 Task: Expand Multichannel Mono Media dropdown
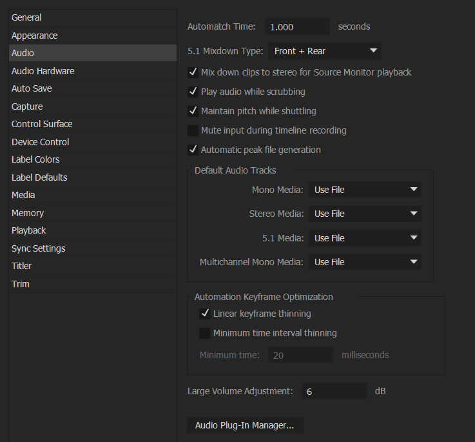(365, 262)
